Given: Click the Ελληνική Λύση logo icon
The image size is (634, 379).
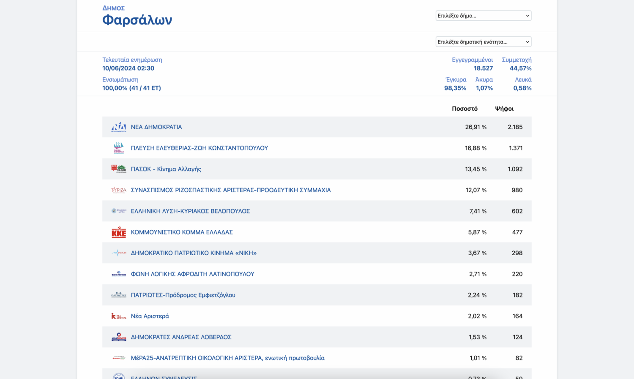Looking at the screenshot, I should pos(119,211).
